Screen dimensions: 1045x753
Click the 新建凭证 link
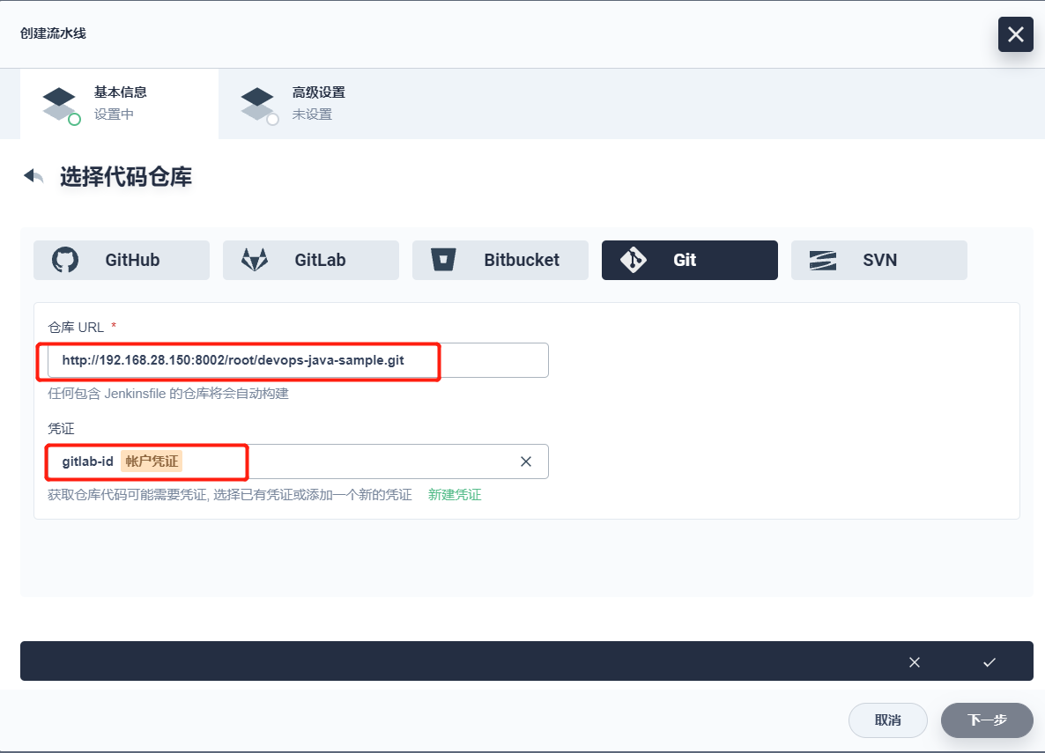click(x=455, y=495)
